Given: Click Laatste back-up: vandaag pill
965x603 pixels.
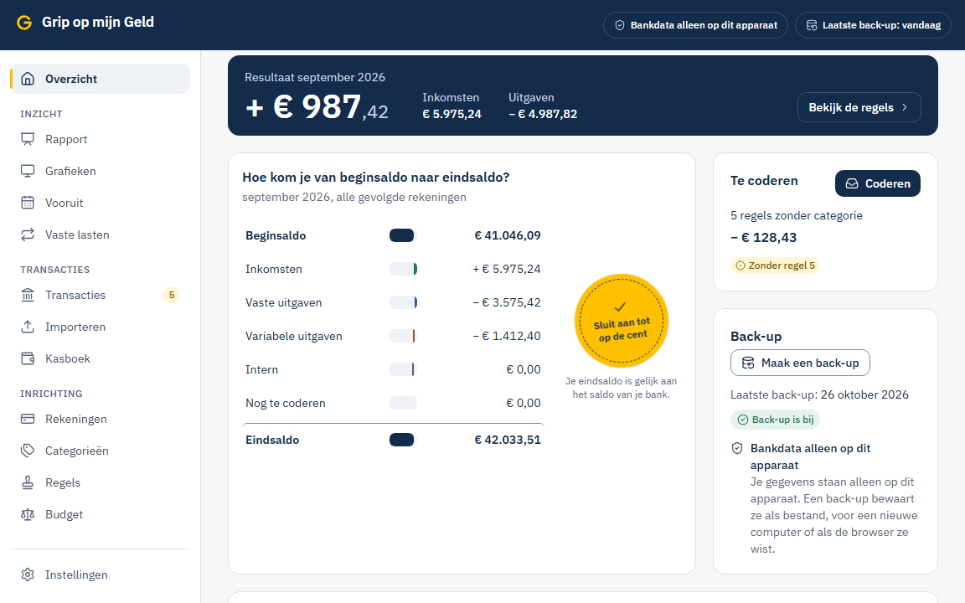Looking at the screenshot, I should click(874, 25).
